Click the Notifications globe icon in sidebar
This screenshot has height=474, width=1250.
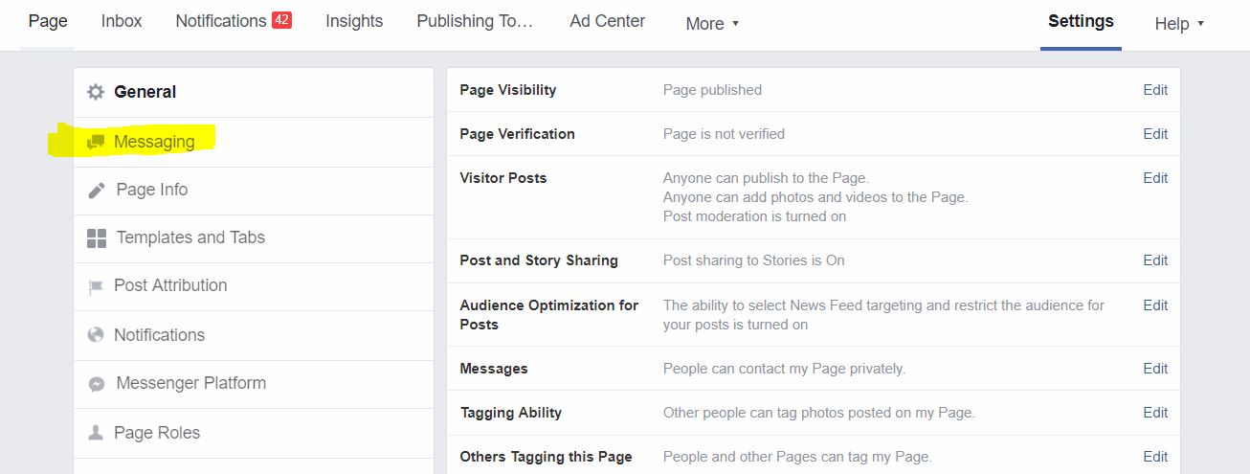pyautogui.click(x=96, y=335)
